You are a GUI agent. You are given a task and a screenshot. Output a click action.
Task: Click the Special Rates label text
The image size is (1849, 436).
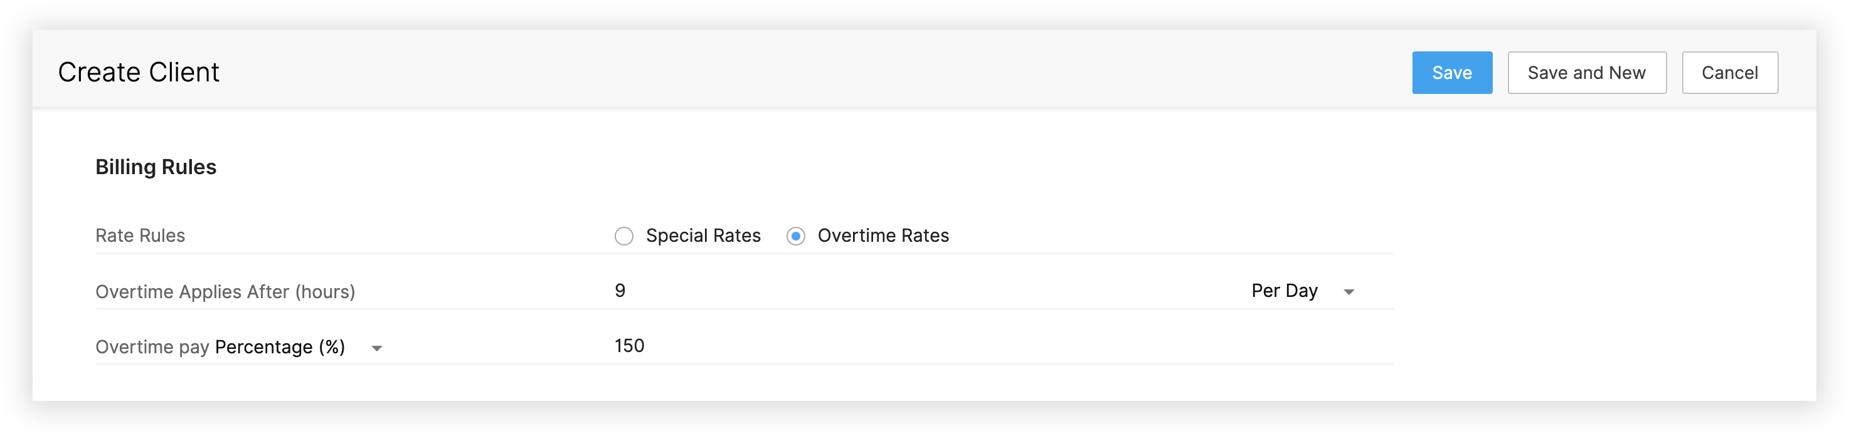click(702, 236)
